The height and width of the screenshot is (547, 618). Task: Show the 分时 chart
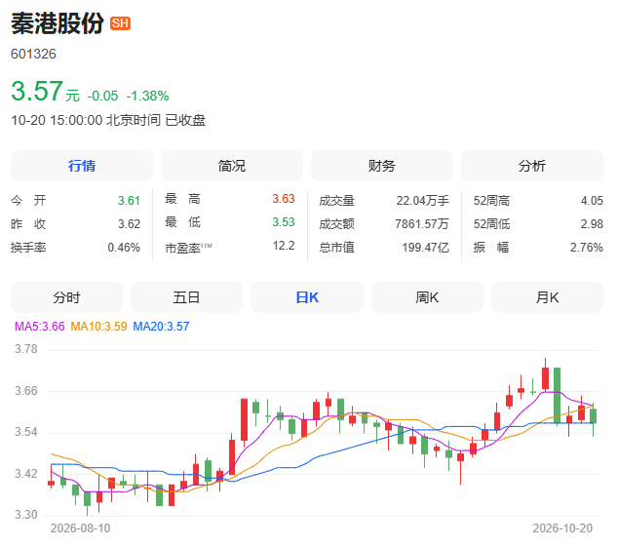pyautogui.click(x=66, y=297)
